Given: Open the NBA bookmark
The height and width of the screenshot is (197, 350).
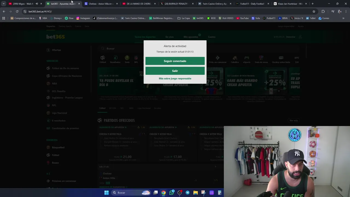Looking at the screenshot, I should point(43,18).
